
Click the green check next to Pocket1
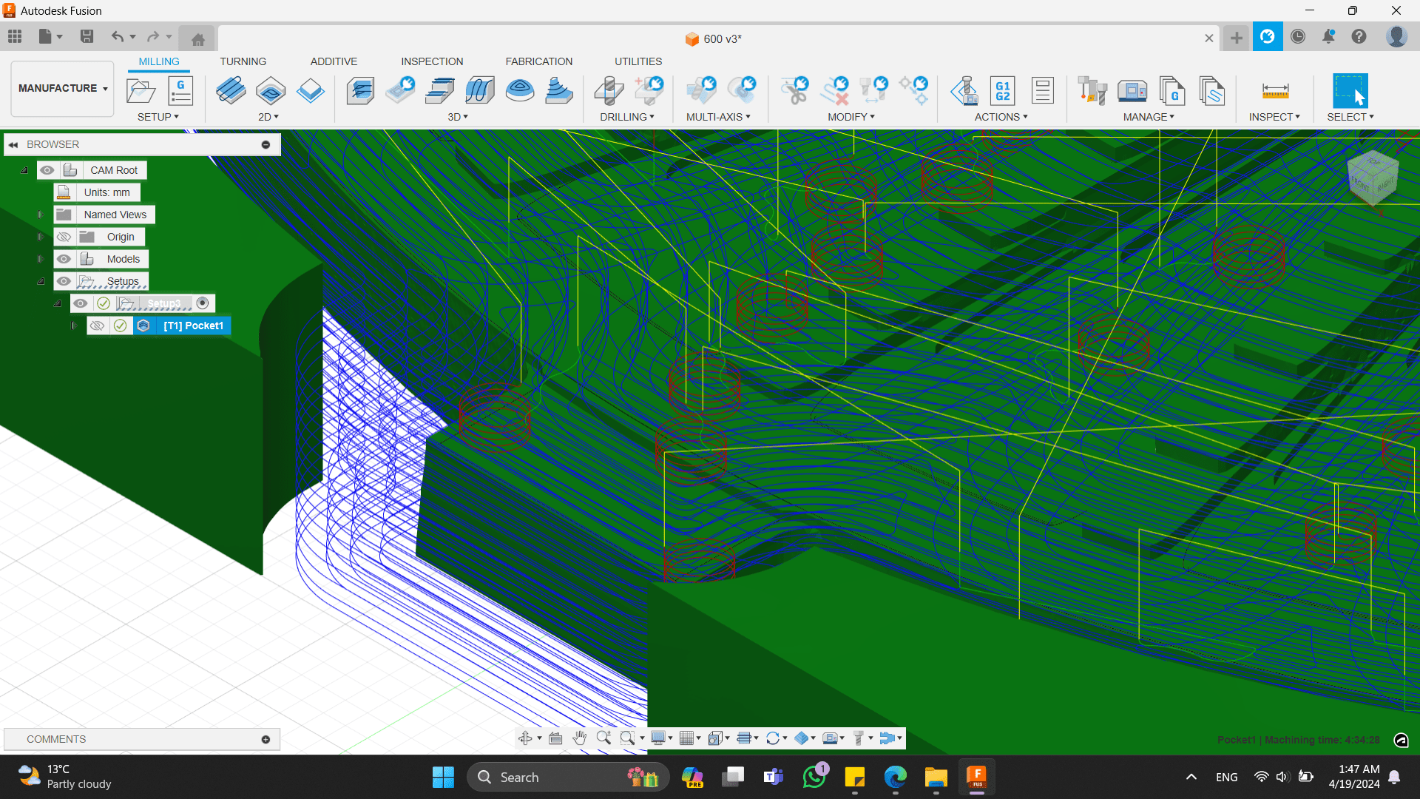pos(121,326)
